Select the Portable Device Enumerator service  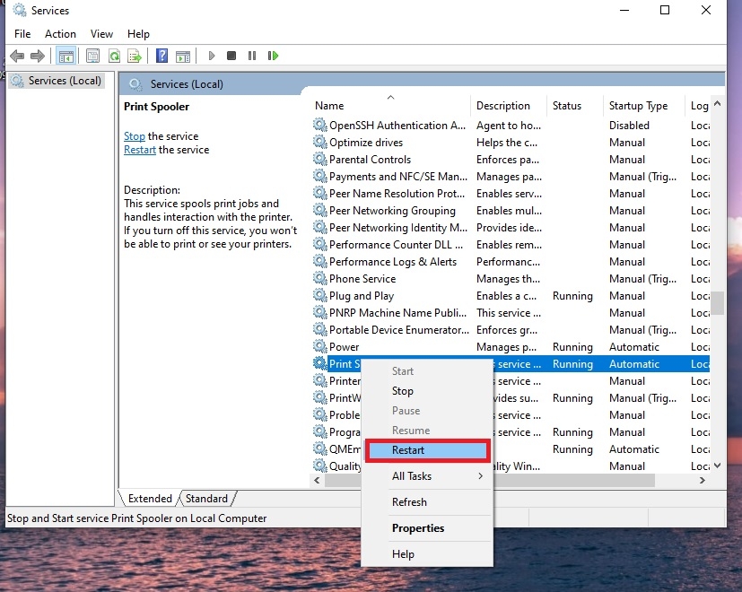click(399, 330)
